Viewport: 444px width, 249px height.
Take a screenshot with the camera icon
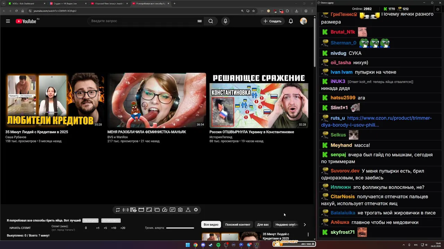180,210
